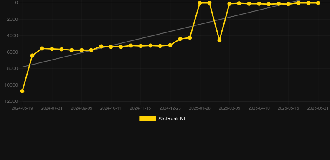Select the data point above 2024-12-23
The height and width of the screenshot is (160, 330).
(170, 45)
